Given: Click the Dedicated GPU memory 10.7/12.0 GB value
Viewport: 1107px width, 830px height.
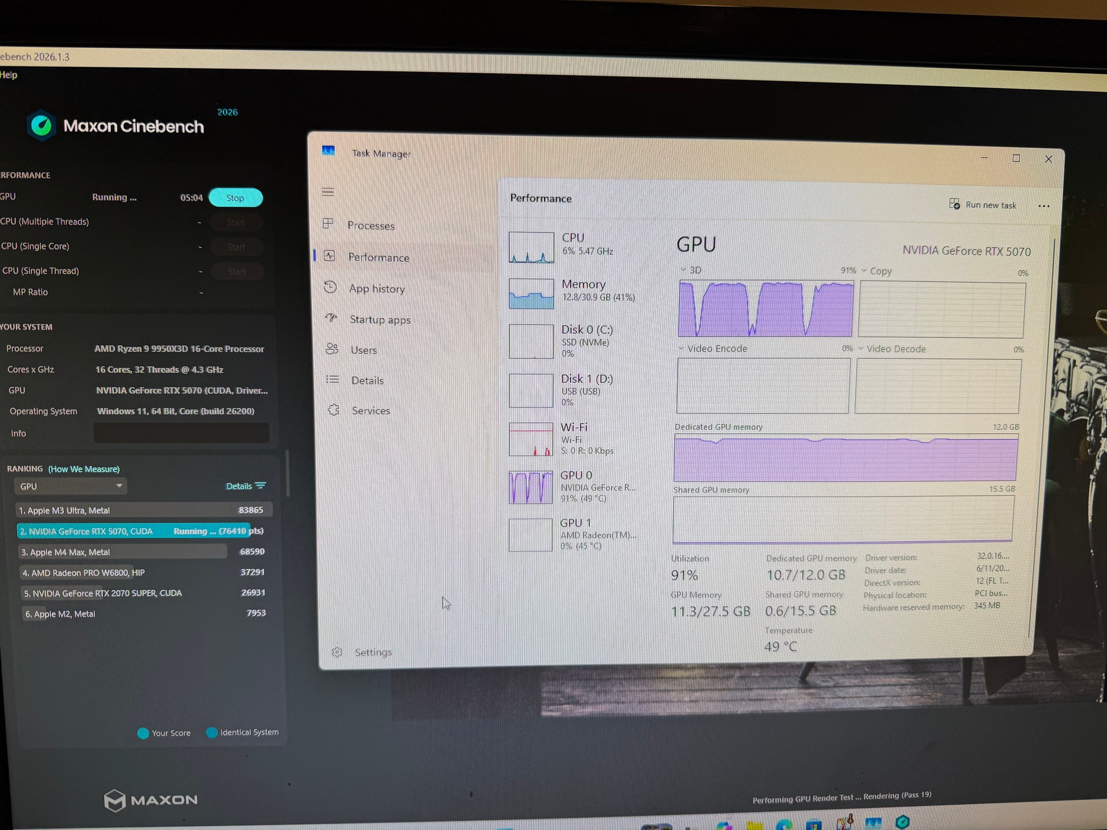Looking at the screenshot, I should 805,575.
